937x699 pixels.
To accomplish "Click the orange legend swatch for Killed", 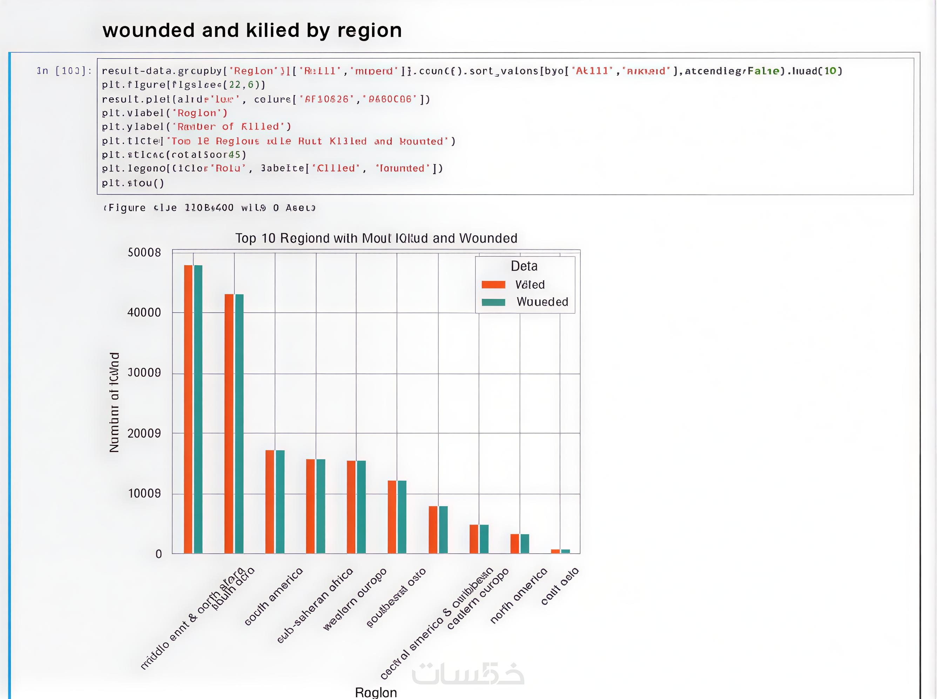I will tap(493, 285).
